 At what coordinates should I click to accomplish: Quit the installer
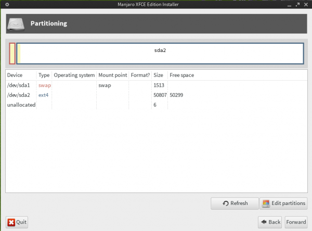point(17,222)
